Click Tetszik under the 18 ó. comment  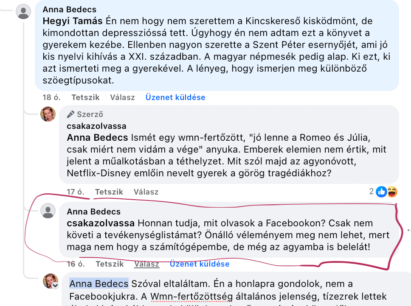85,97
